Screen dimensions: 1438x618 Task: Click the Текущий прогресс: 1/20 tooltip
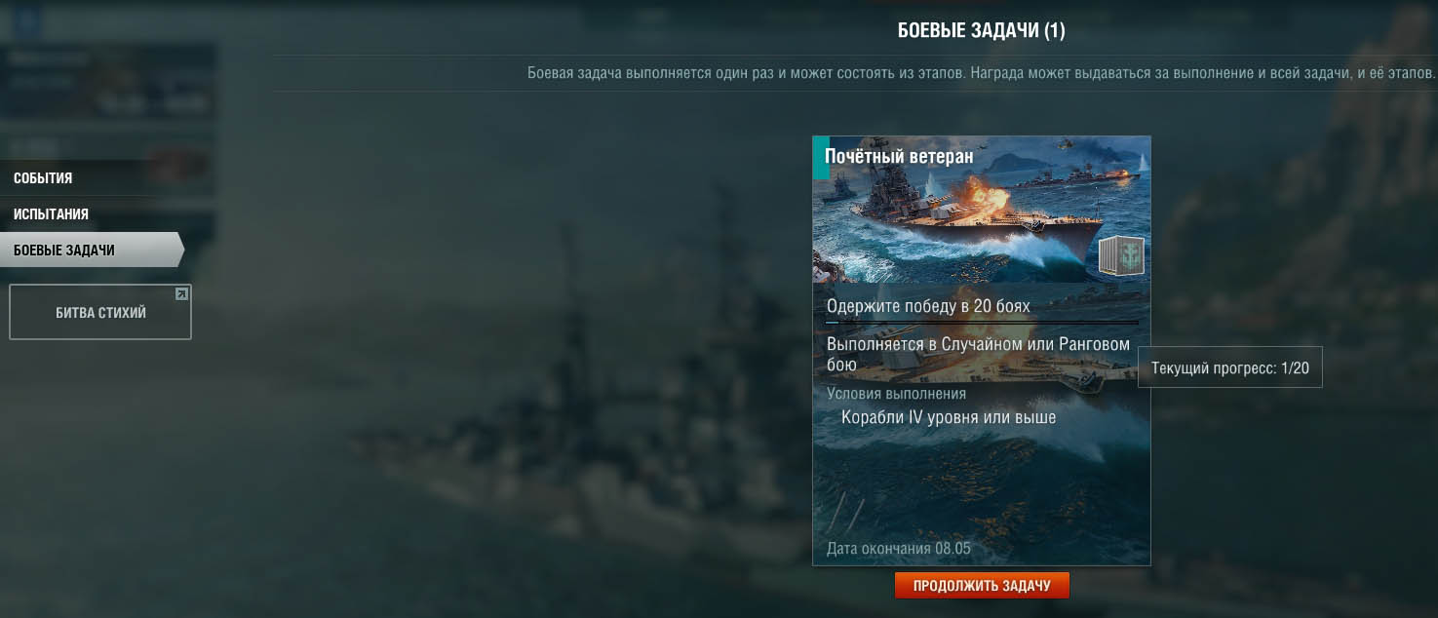click(x=1230, y=367)
